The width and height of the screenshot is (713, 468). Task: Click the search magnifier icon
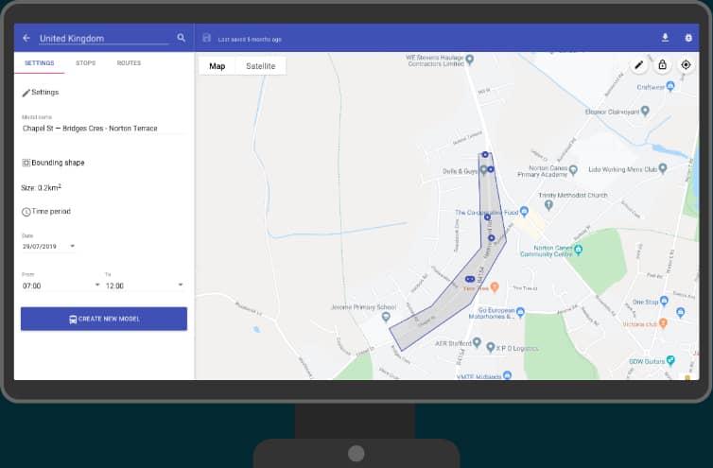click(181, 38)
